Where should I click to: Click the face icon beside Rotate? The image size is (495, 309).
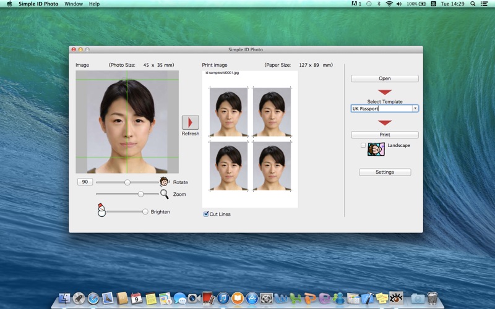(164, 182)
